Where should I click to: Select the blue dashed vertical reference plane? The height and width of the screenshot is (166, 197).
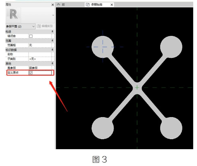tap(103, 46)
